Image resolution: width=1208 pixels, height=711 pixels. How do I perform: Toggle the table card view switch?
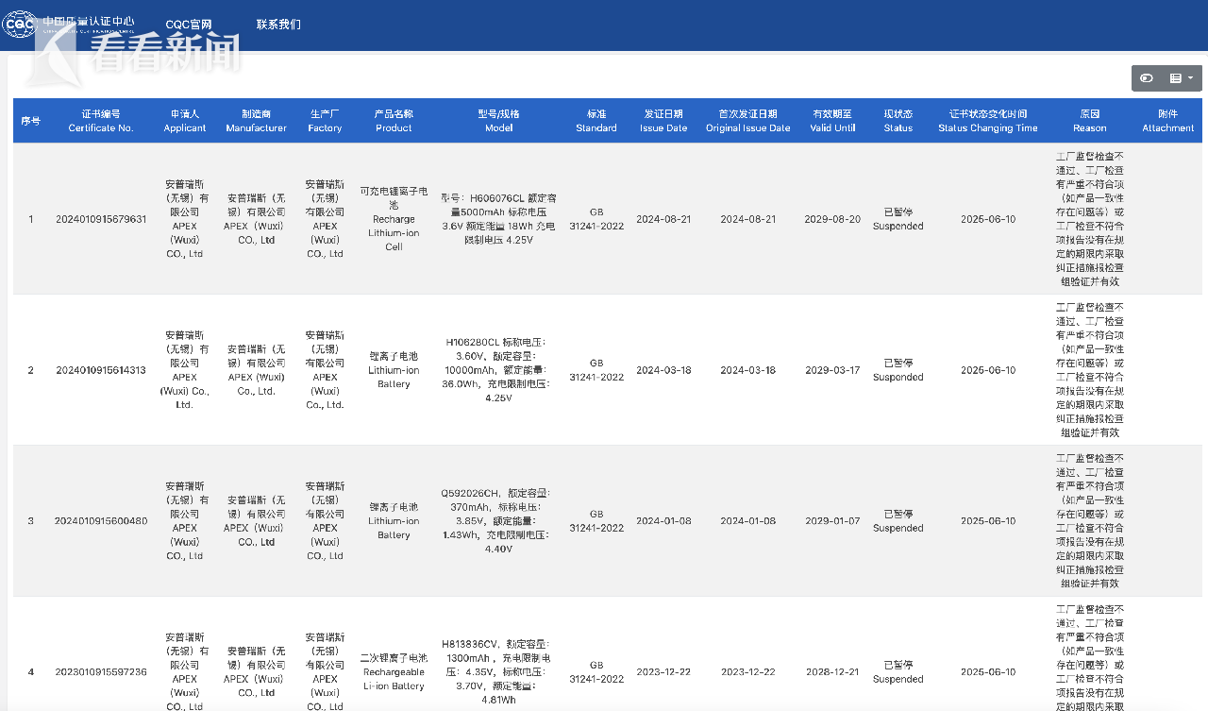point(1147,78)
